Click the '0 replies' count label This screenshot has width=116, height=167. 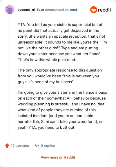[48, 146]
